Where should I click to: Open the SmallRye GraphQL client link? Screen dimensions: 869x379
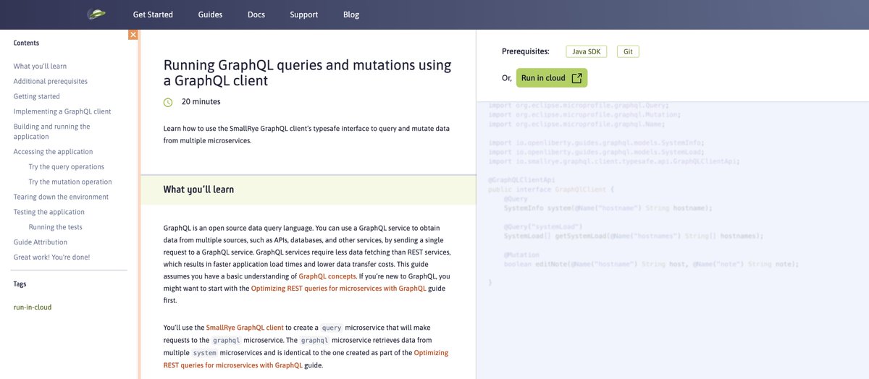(245, 328)
